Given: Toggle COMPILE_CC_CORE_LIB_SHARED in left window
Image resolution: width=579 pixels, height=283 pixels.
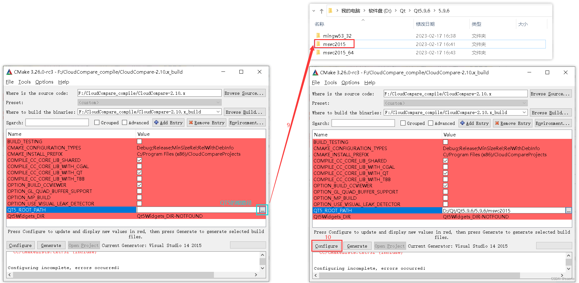Looking at the screenshot, I should [139, 160].
